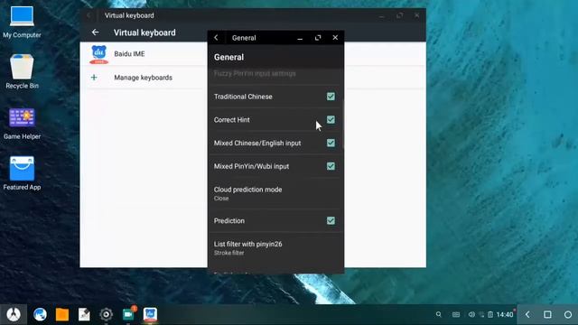Click the taskbar back navigation arrow
The width and height of the screenshot is (578, 325).
527,314
